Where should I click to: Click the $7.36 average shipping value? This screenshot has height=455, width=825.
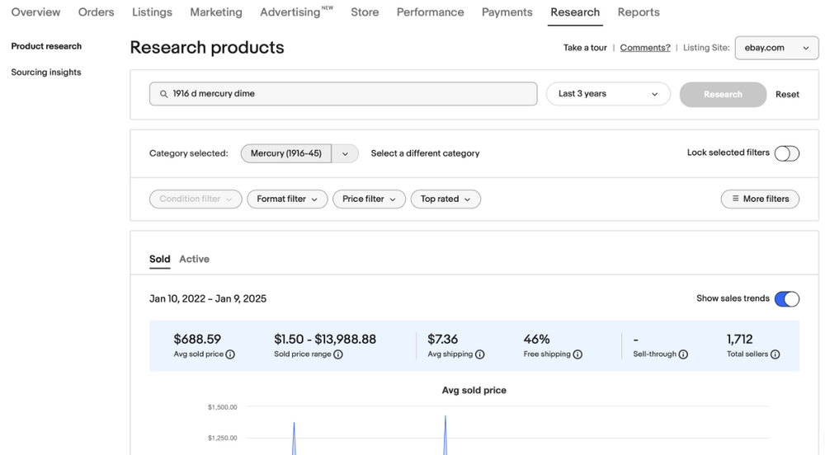(442, 340)
